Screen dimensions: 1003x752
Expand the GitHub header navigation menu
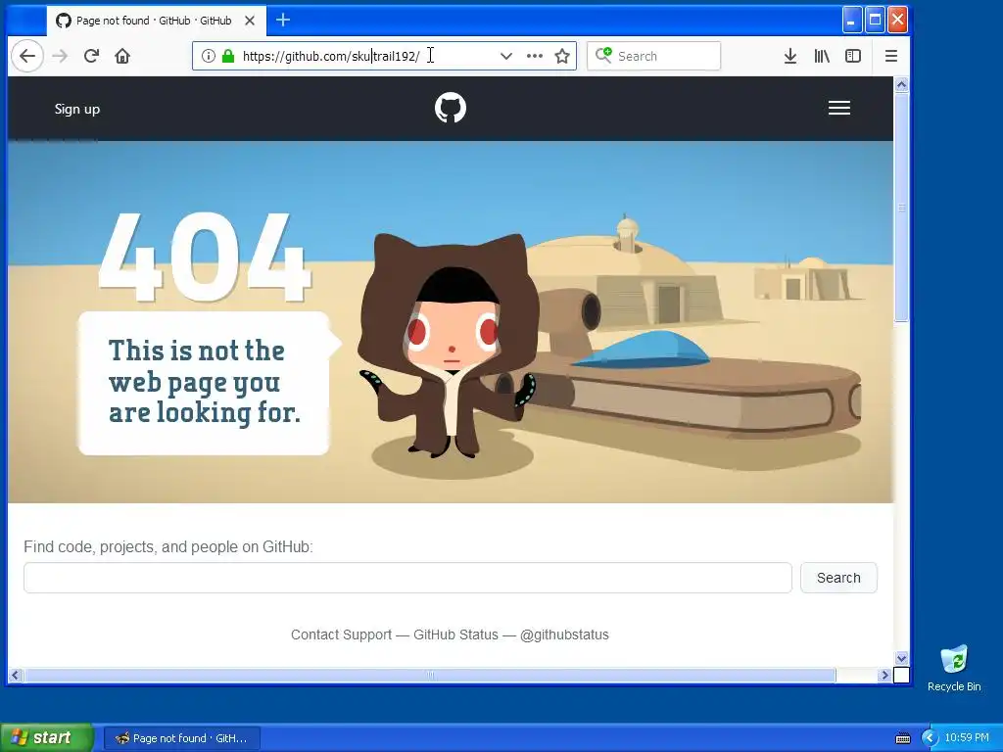coord(839,108)
